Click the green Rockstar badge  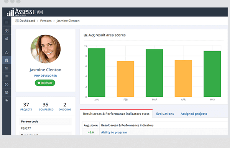[x=45, y=83]
